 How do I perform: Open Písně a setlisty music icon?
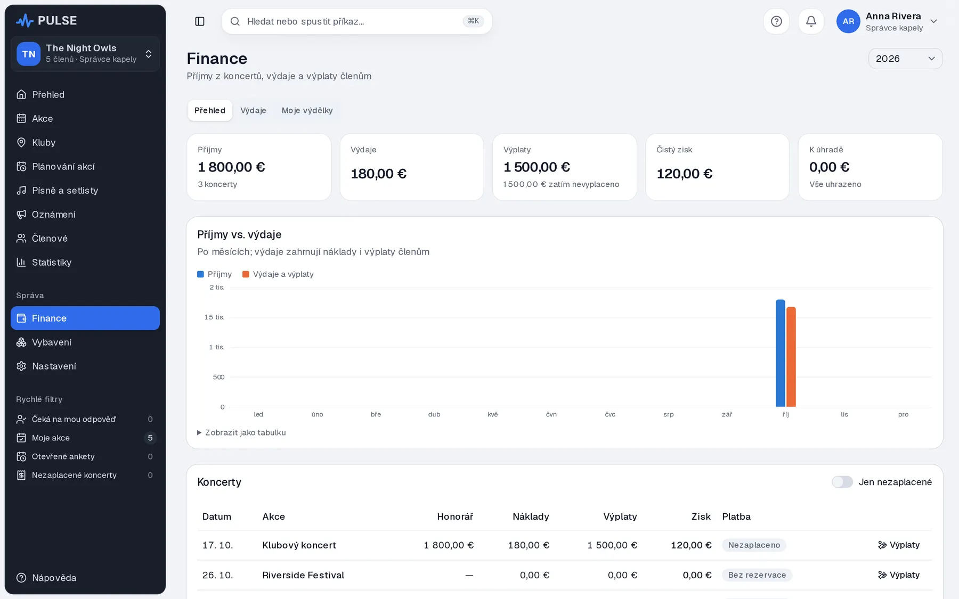coord(21,190)
